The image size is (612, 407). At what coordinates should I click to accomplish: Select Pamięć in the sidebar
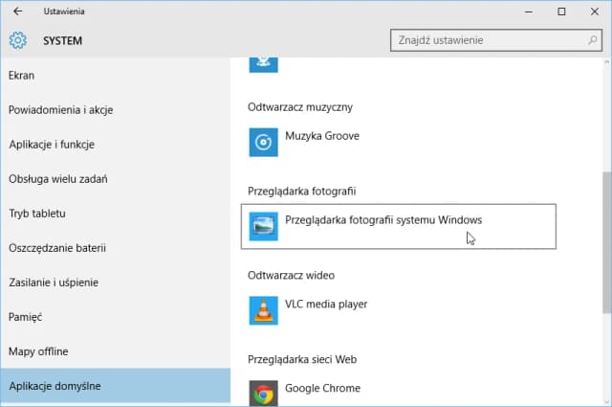pos(26,316)
